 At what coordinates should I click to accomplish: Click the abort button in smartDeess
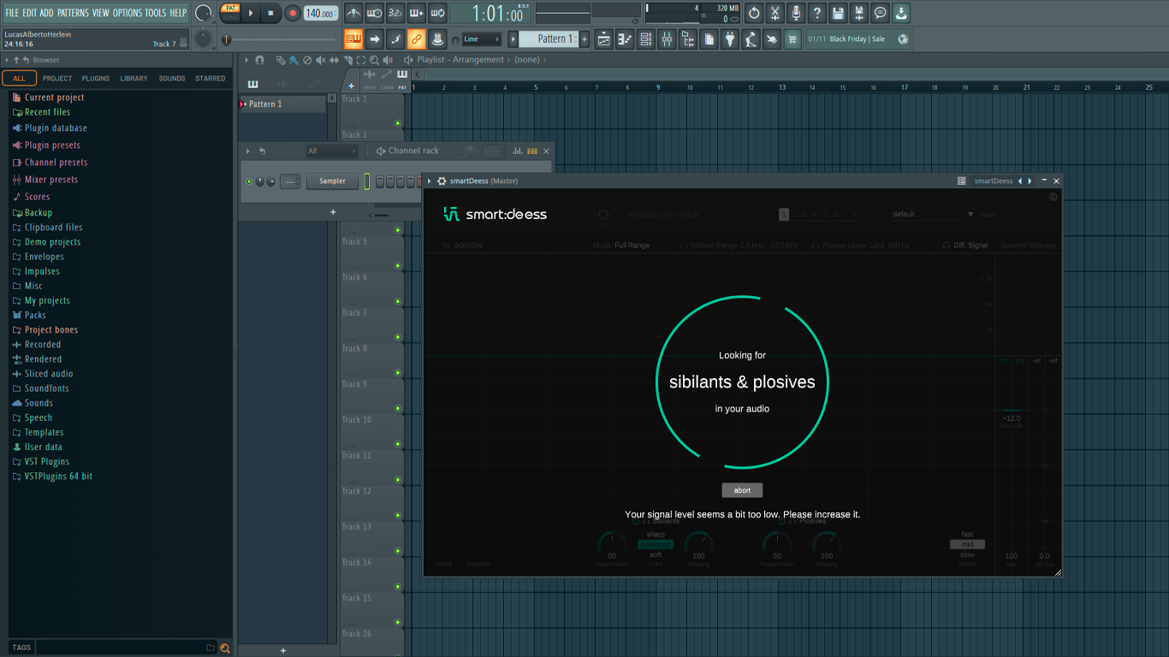[x=742, y=490]
